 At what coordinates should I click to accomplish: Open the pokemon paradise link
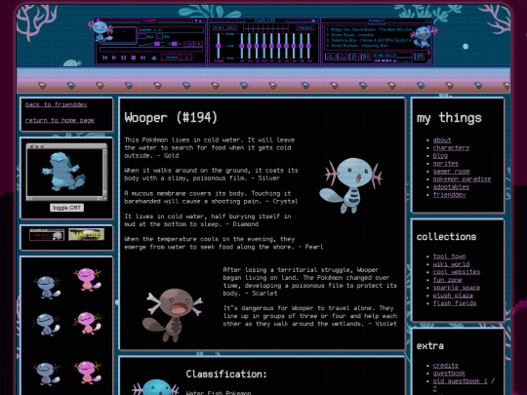(462, 179)
